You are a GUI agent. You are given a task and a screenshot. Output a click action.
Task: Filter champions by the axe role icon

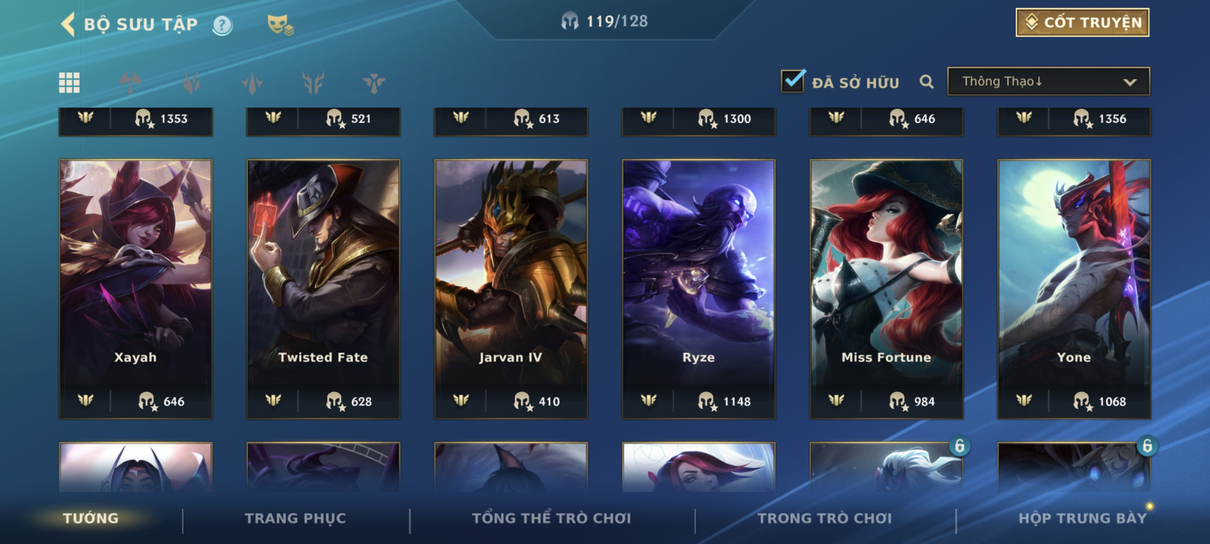(130, 83)
